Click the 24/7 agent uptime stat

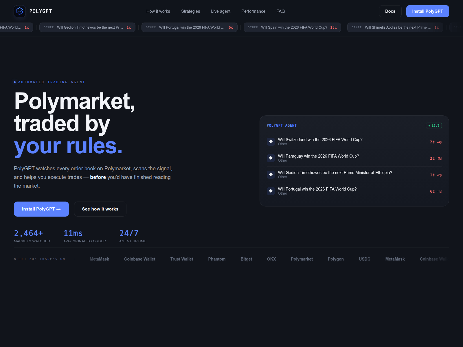[x=133, y=236]
